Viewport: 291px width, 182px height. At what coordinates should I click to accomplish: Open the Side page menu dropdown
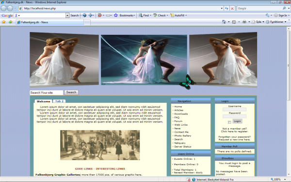click(x=263, y=22)
